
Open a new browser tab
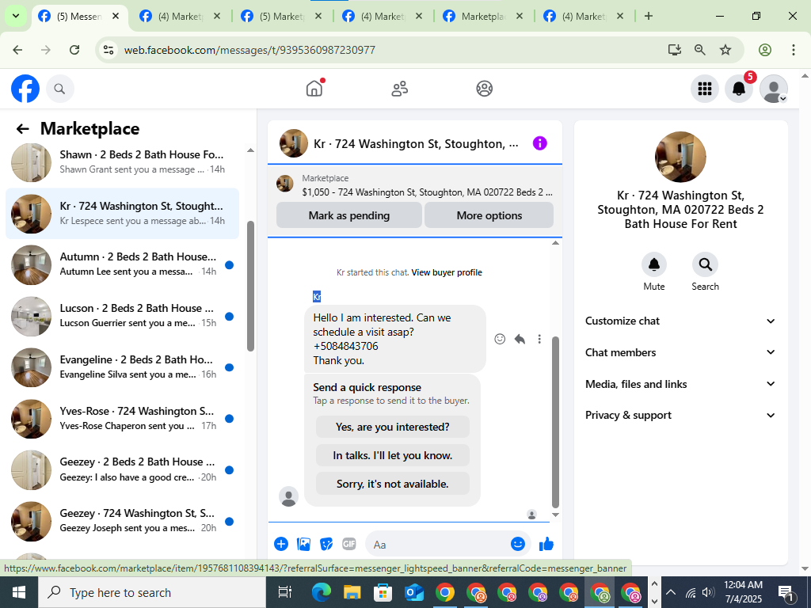tap(649, 17)
